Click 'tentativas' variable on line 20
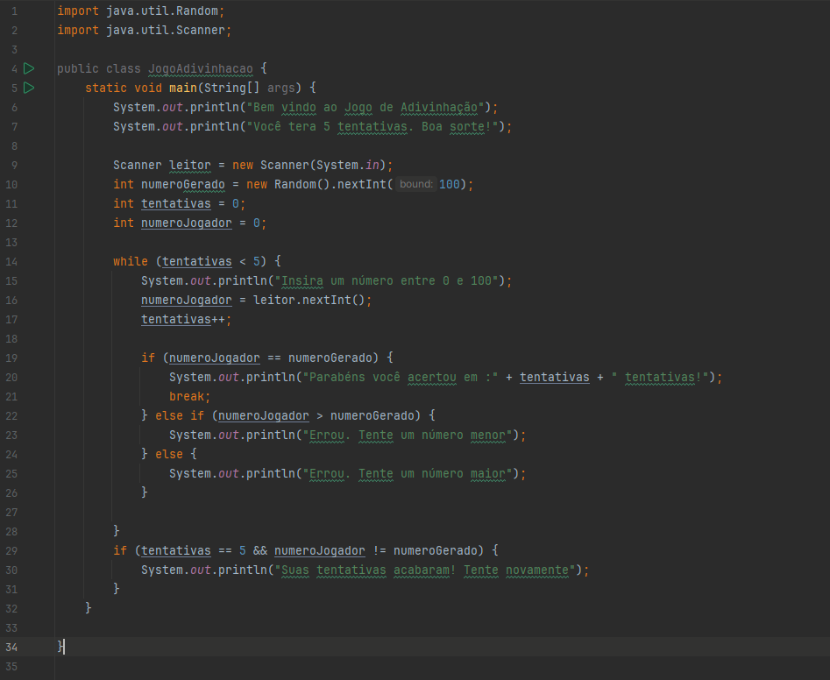This screenshot has width=830, height=680. coord(554,378)
